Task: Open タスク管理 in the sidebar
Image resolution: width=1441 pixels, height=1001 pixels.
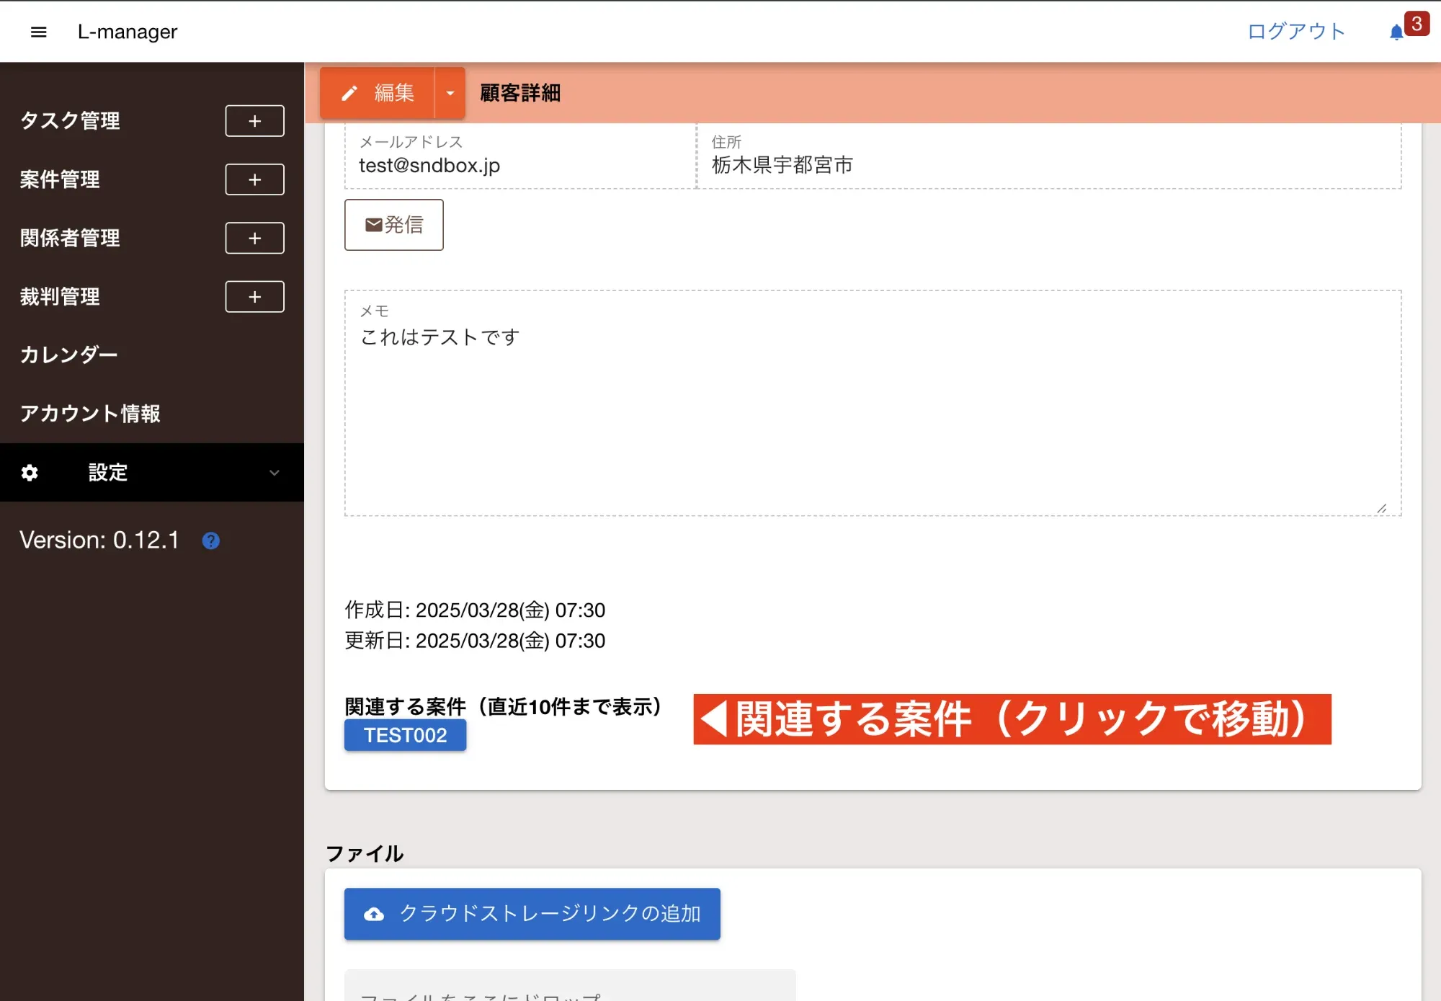Action: click(x=70, y=121)
